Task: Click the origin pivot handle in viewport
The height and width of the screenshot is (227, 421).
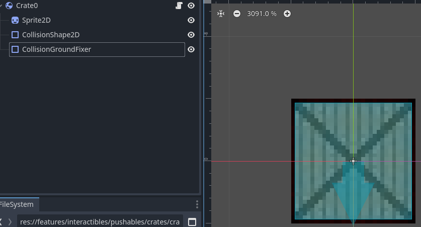Action: point(353,161)
